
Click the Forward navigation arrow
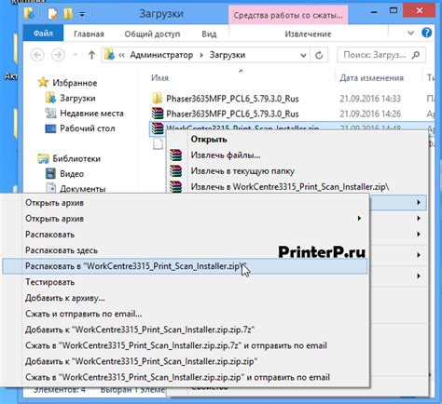[x=58, y=55]
